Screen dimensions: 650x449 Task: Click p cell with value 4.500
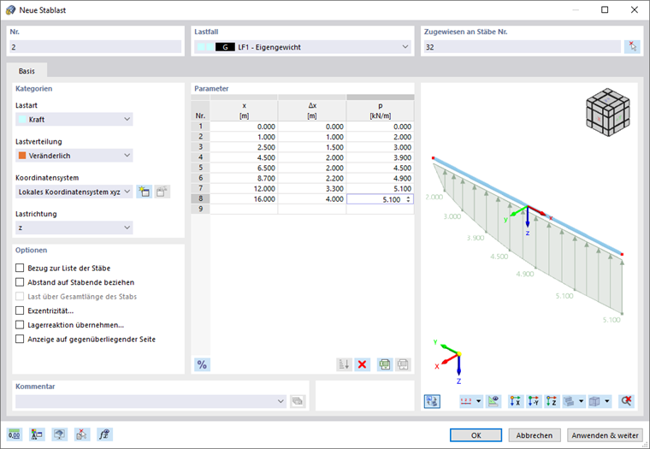[x=380, y=168]
